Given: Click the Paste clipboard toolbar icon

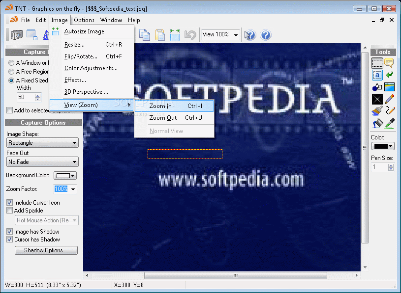Looking at the screenshot, I should 160,35.
